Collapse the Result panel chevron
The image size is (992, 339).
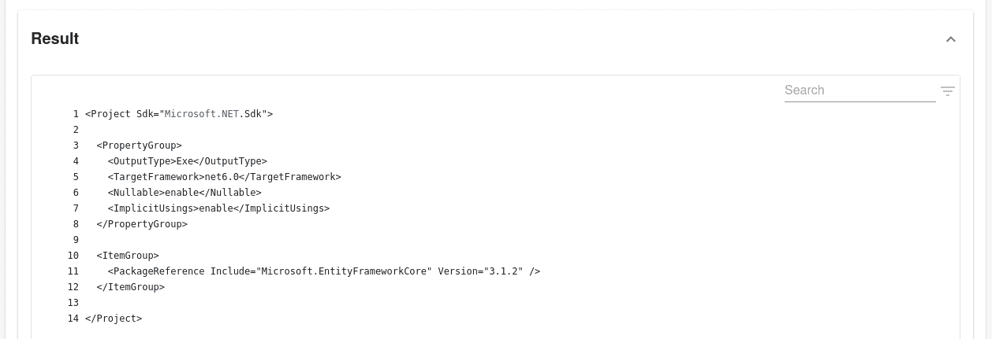tap(951, 39)
